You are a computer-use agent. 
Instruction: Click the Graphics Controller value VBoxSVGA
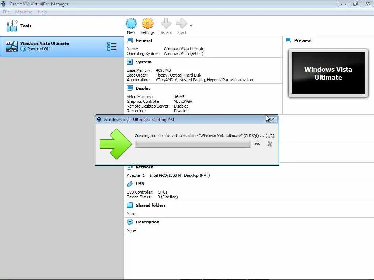[183, 101]
